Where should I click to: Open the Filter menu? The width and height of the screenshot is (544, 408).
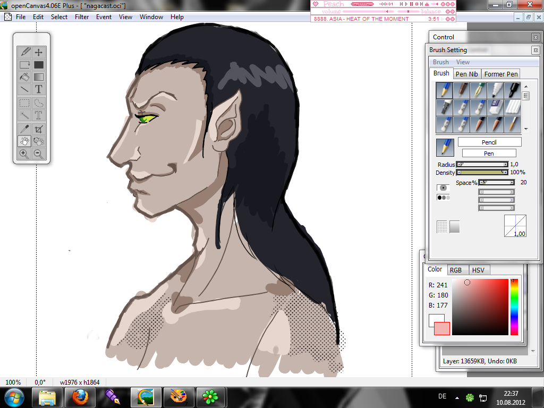pos(82,17)
